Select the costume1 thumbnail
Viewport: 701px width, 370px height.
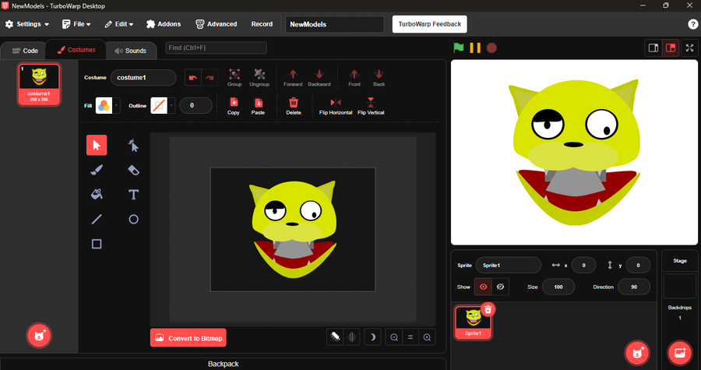(40, 84)
